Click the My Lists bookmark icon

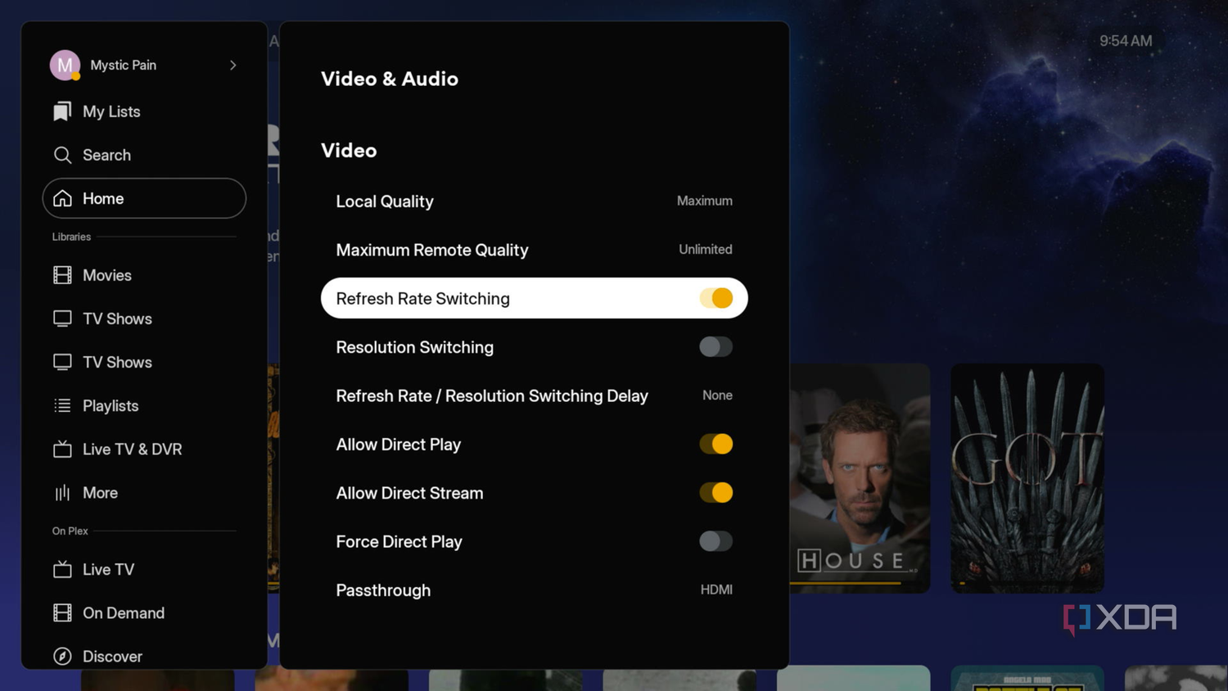point(62,111)
